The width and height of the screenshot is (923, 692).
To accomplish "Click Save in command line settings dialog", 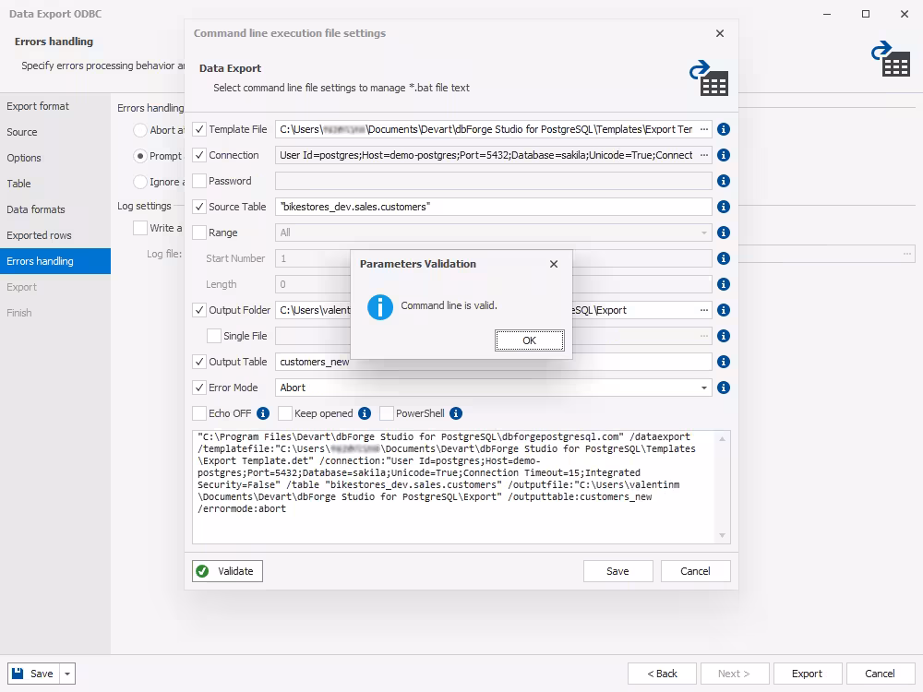I will [x=618, y=571].
